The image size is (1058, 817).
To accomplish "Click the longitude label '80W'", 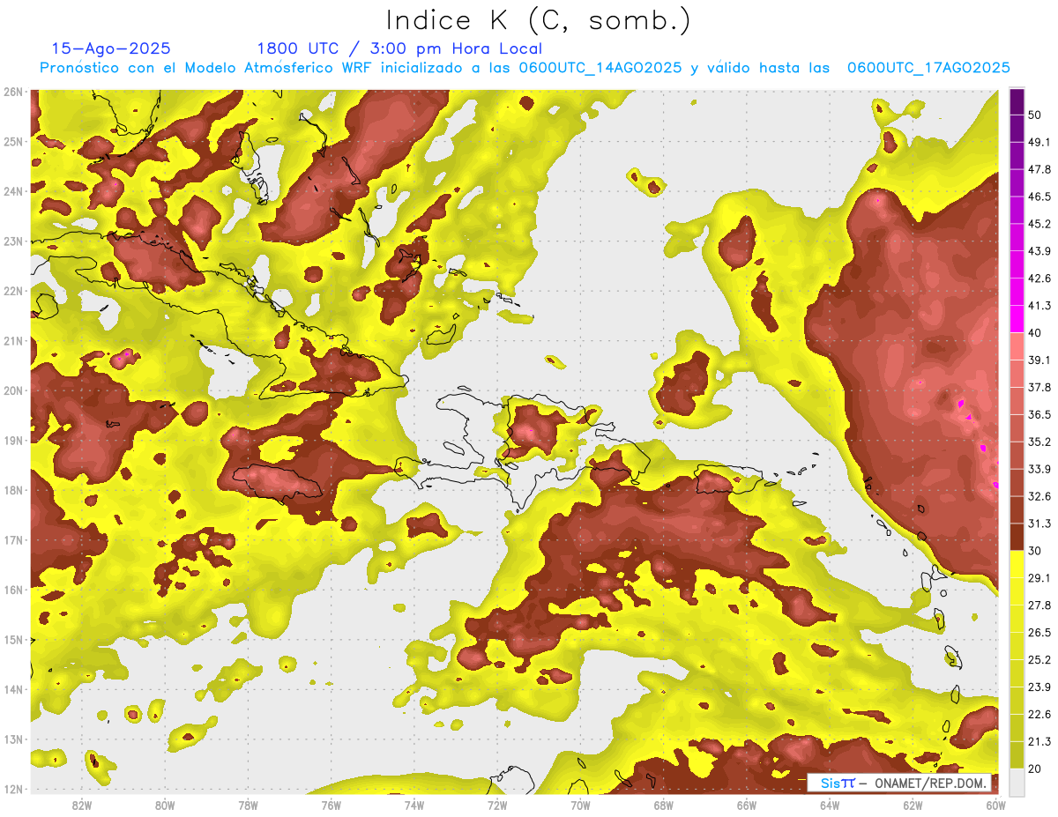I will (x=164, y=805).
